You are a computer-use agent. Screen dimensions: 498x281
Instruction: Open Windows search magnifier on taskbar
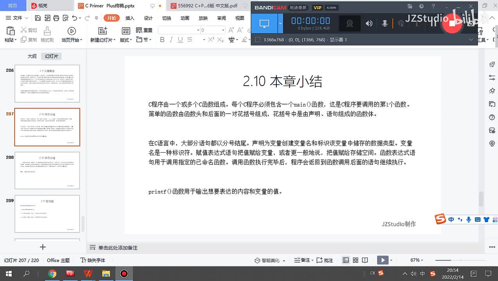27,274
